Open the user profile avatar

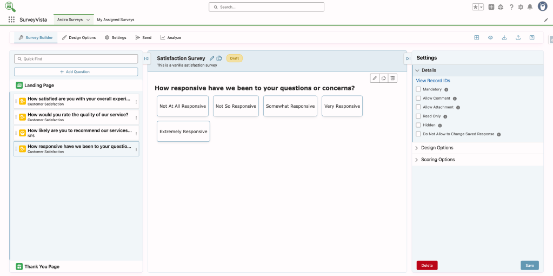542,6
